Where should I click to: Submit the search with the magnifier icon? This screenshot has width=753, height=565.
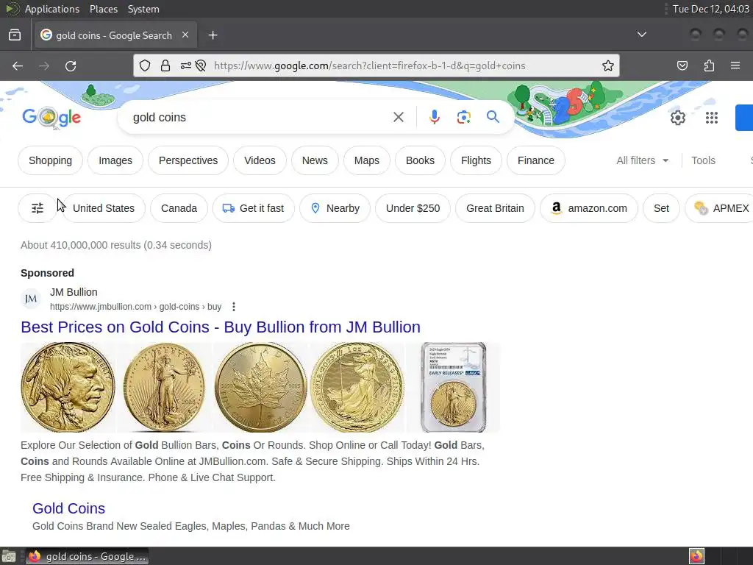(x=493, y=117)
